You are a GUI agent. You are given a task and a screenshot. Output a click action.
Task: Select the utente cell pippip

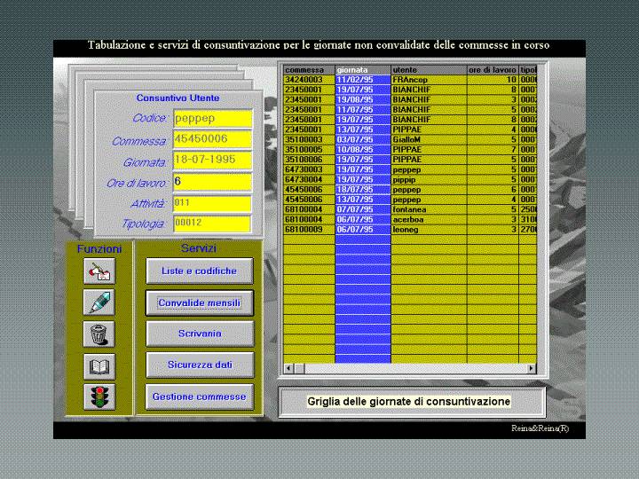point(429,179)
